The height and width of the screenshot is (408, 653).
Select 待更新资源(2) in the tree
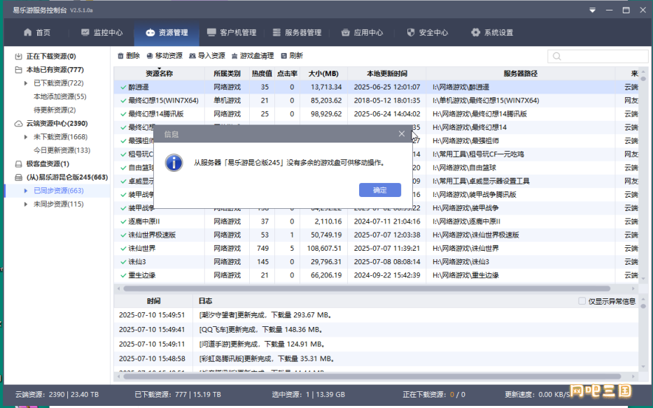[55, 110]
